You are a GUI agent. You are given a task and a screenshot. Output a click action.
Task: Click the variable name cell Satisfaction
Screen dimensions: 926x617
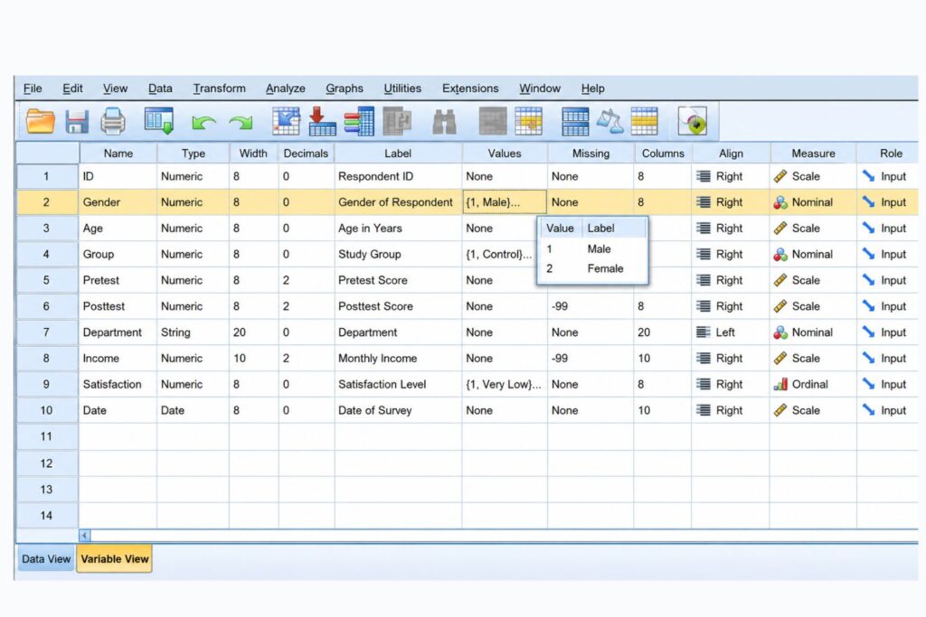[x=118, y=385]
